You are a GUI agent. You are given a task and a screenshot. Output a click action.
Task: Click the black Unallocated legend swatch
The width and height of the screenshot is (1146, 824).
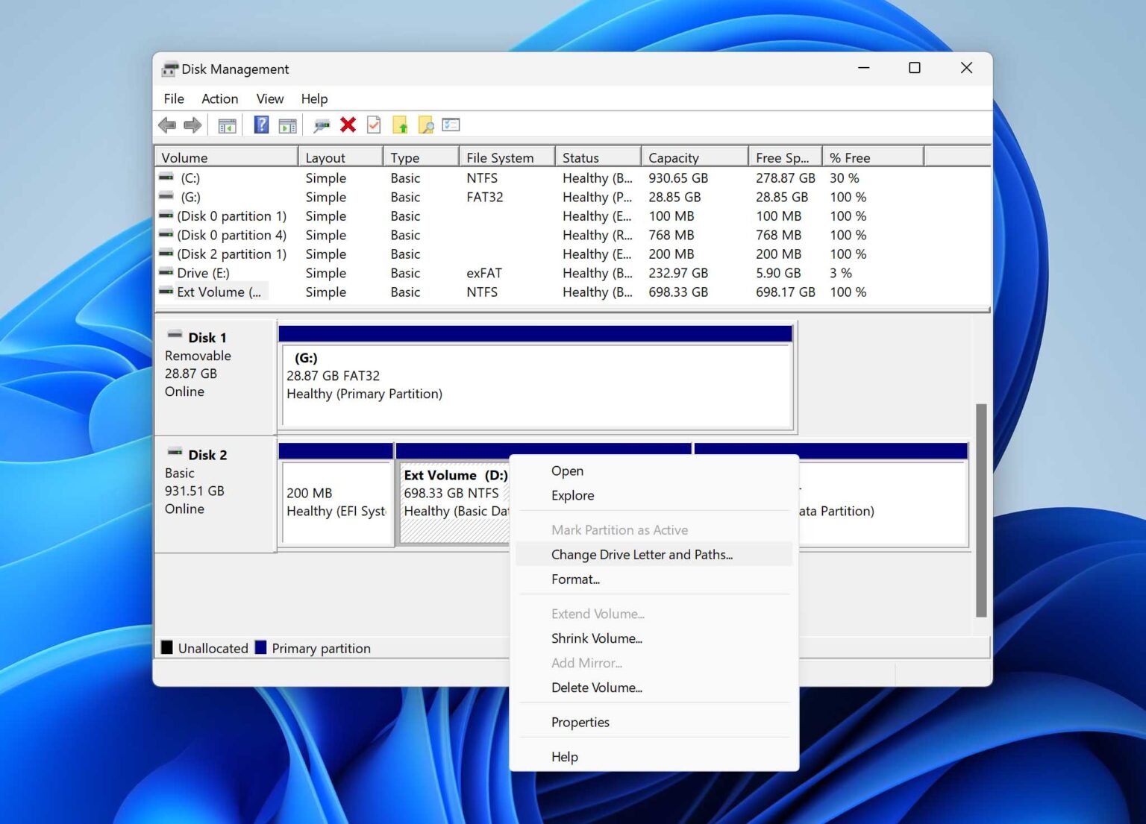point(167,647)
